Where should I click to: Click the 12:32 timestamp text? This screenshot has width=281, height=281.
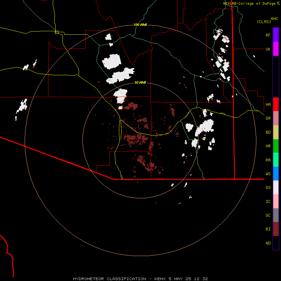[201, 279]
